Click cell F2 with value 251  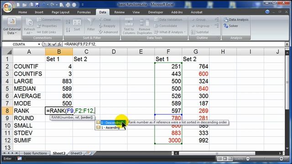coord(168,67)
